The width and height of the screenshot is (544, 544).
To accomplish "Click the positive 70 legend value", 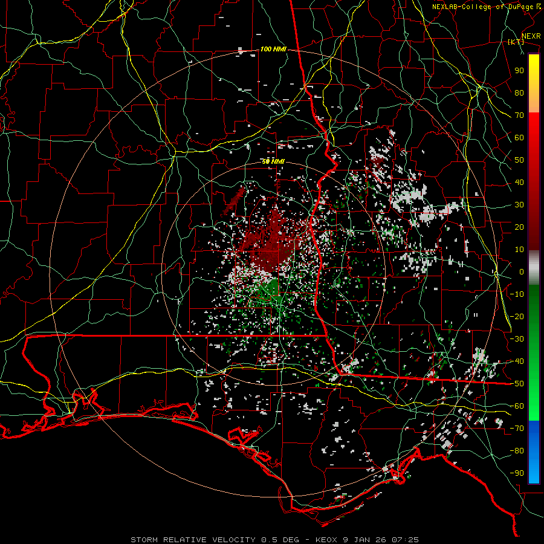I will 519,115.
